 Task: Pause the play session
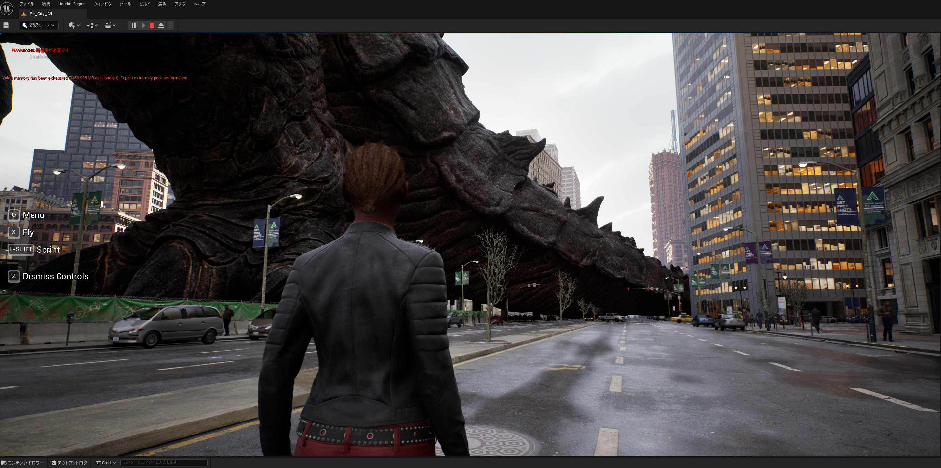pos(133,25)
